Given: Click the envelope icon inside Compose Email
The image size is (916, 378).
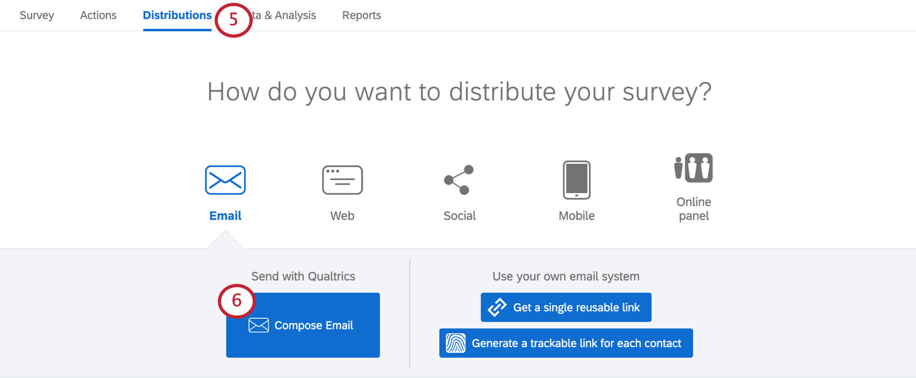Looking at the screenshot, I should tap(259, 325).
